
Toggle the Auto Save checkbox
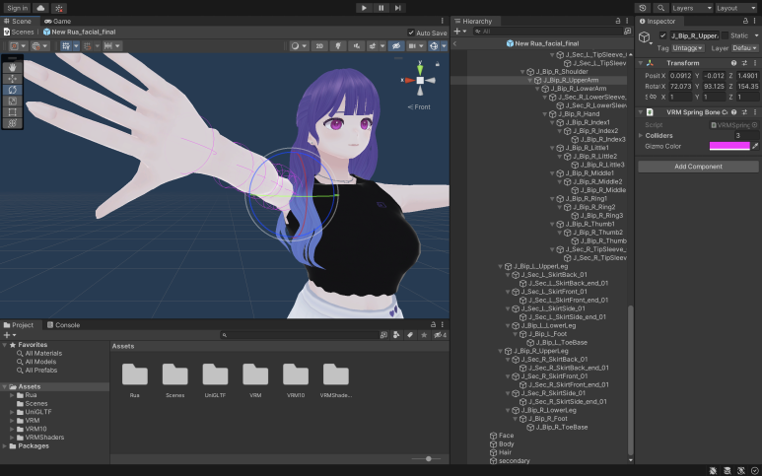[411, 33]
